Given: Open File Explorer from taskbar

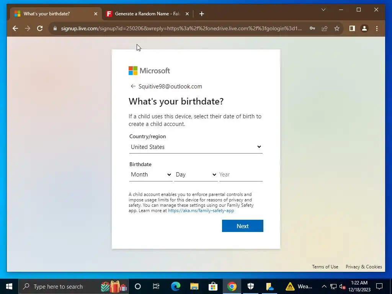Looking at the screenshot, I should pos(194,286).
